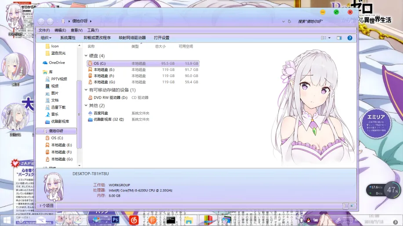
Task: Open the 工具(T) menu
Action: [93, 30]
